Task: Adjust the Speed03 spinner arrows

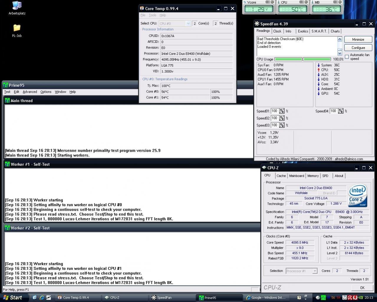Action: (282, 125)
